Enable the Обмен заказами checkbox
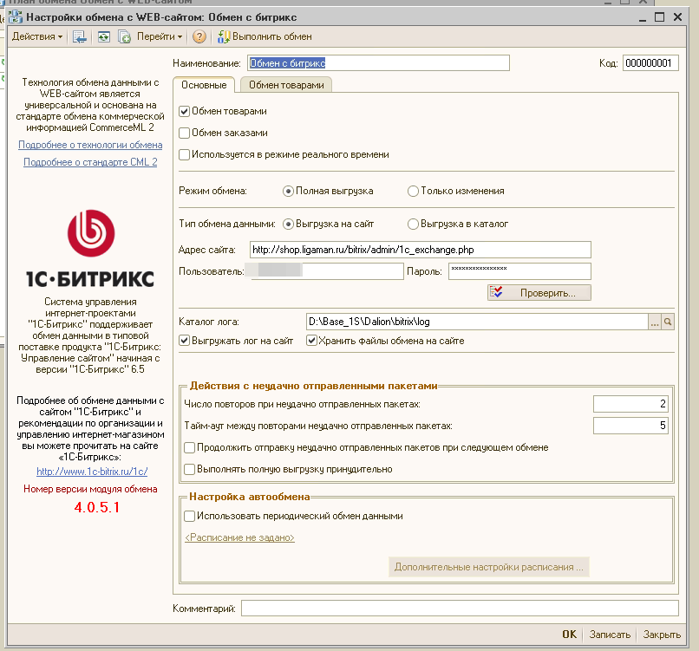 tap(185, 133)
